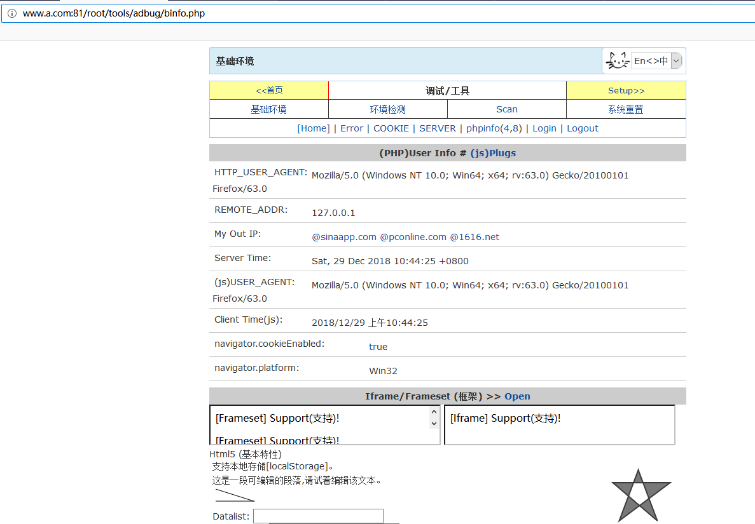Open the @sinaapp.com IP link
This screenshot has height=524, width=755.
[x=344, y=237]
